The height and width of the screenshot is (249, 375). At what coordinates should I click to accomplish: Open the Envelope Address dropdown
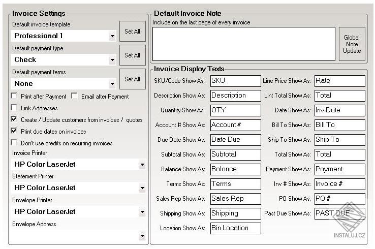click(x=142, y=236)
